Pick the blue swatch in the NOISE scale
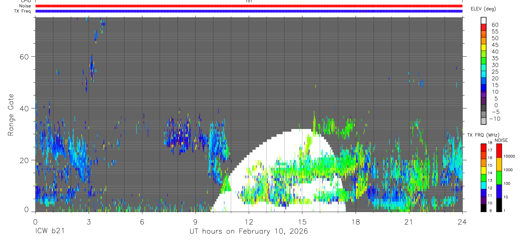This screenshot has height=240, width=520. [498, 191]
